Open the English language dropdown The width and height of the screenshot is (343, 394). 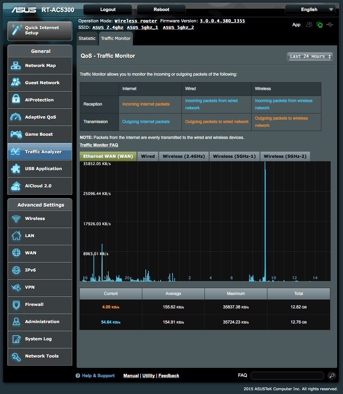click(x=310, y=10)
